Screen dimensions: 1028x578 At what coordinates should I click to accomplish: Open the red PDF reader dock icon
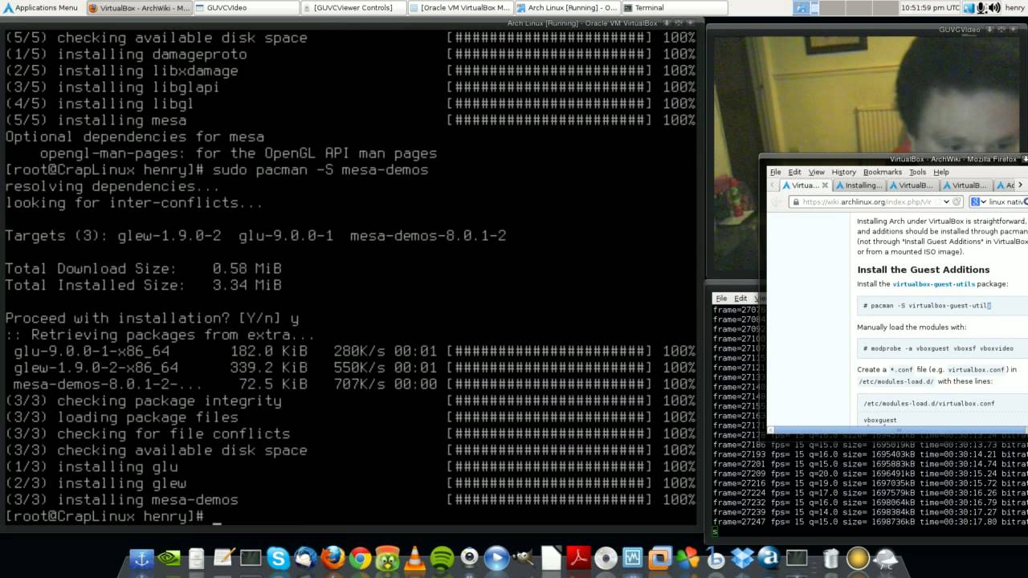pyautogui.click(x=578, y=558)
